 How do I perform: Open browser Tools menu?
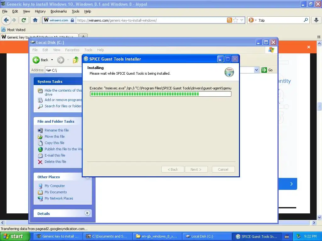(x=75, y=11)
